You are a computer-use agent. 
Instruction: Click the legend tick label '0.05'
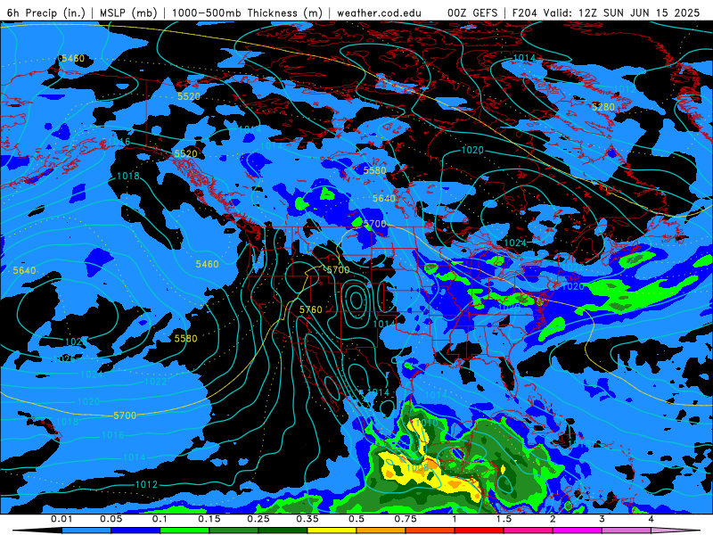[x=111, y=519]
